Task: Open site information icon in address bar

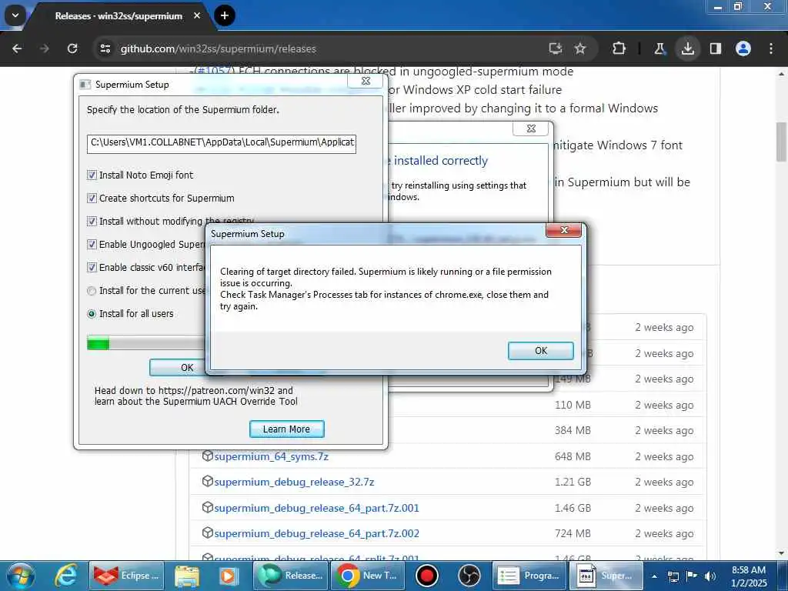Action: (105, 48)
